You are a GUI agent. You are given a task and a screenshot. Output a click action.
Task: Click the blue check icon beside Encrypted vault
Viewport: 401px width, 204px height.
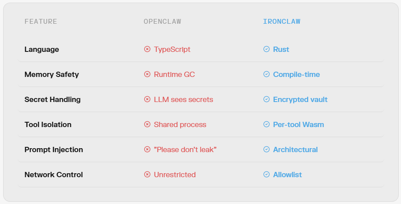tap(266, 99)
